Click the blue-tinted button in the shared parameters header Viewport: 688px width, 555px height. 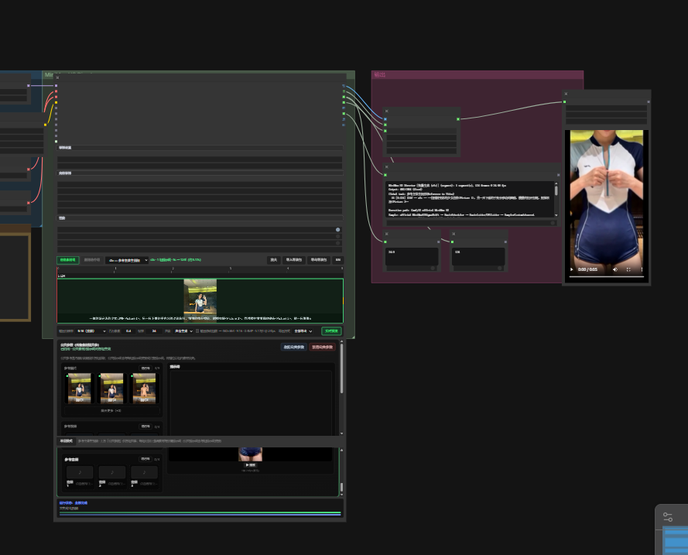[x=293, y=347]
